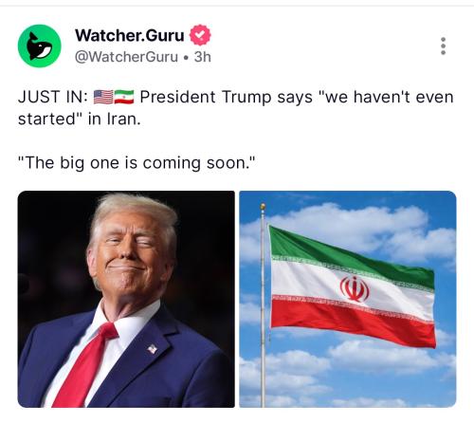474x424 pixels.
Task: Click the emblem on the Iran flag photo
Action: 355,288
